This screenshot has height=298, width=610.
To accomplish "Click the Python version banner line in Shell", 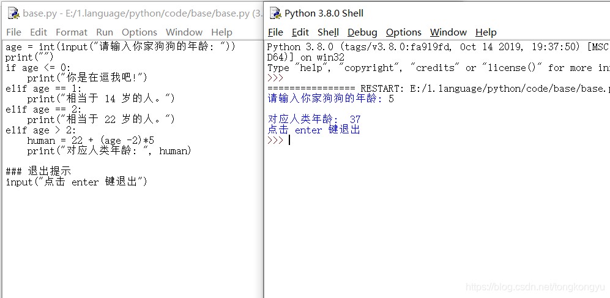I will coord(438,47).
